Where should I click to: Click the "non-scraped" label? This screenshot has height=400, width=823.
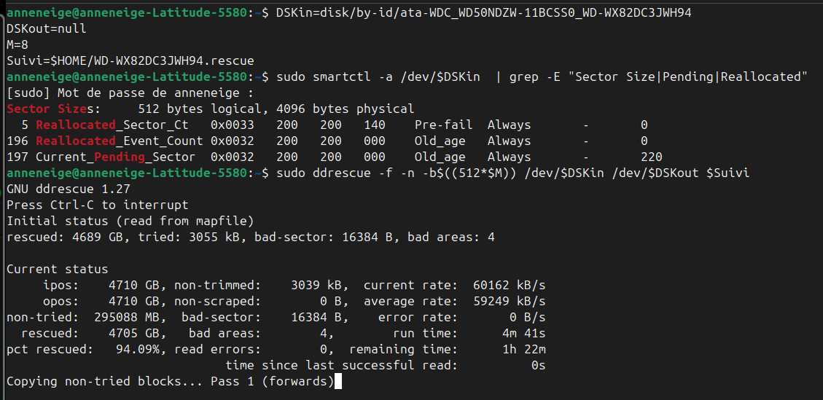click(x=218, y=302)
